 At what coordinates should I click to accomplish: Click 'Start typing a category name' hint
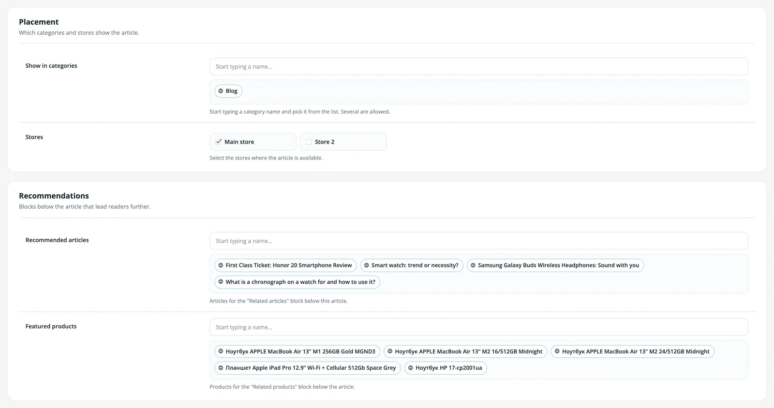click(x=299, y=112)
